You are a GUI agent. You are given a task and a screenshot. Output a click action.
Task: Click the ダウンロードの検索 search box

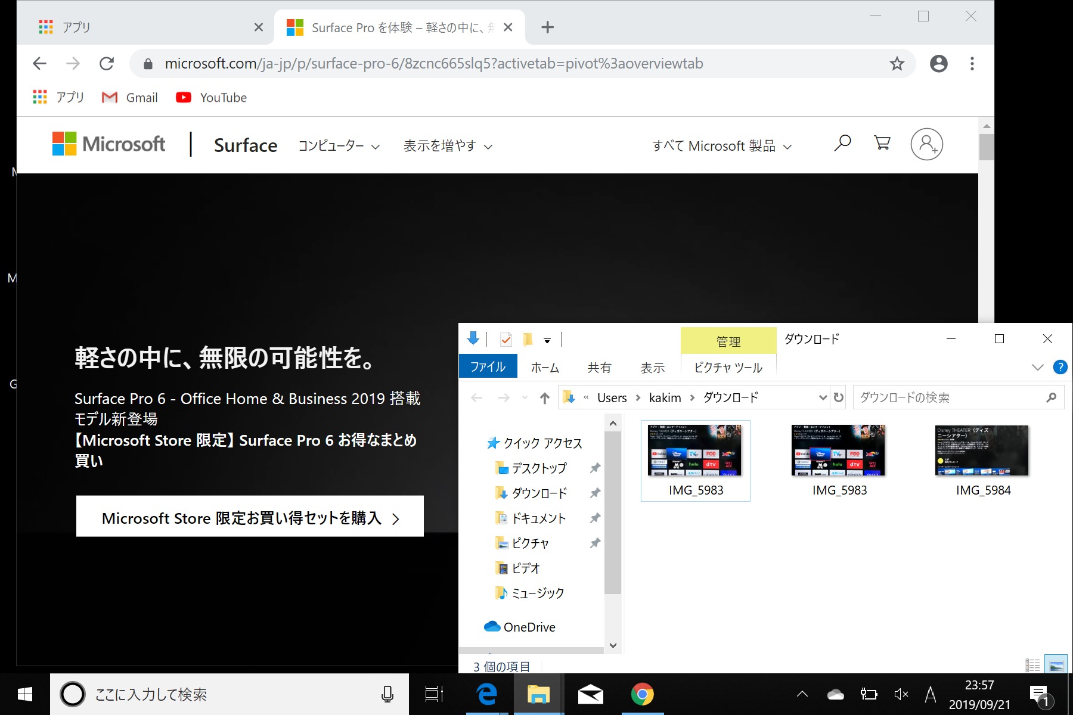point(959,397)
